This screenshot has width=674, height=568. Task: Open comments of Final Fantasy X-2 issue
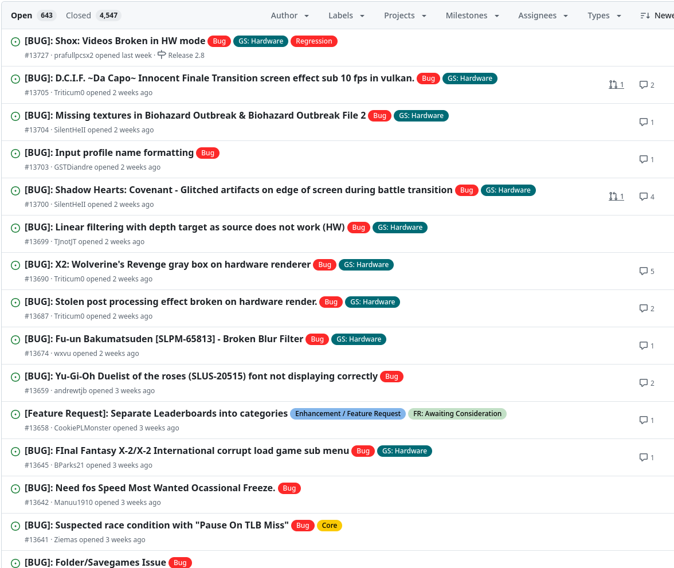[647, 457]
